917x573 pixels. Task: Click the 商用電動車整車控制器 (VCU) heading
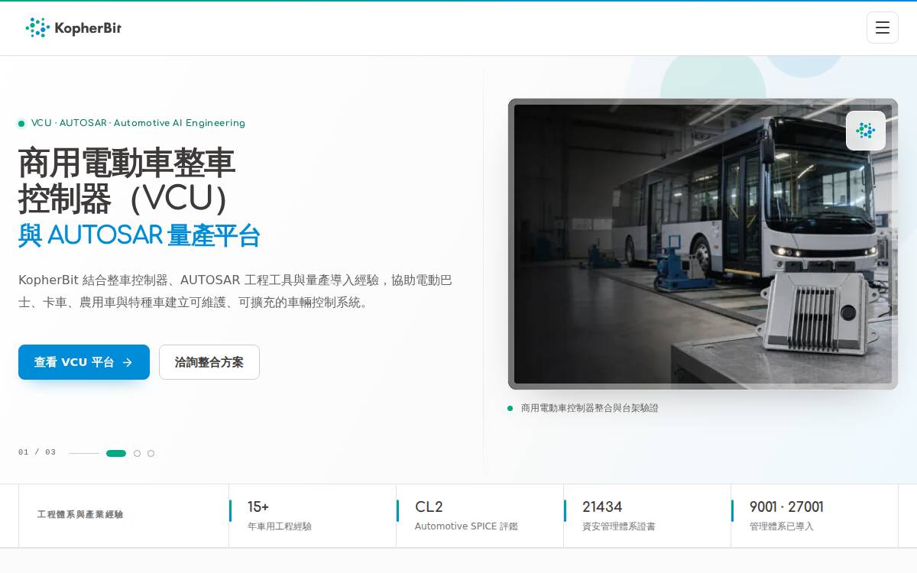(127, 180)
